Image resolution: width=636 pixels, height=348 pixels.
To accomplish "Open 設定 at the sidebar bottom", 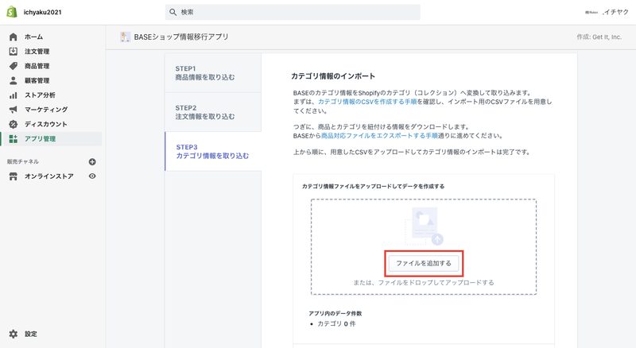I will click(30, 334).
